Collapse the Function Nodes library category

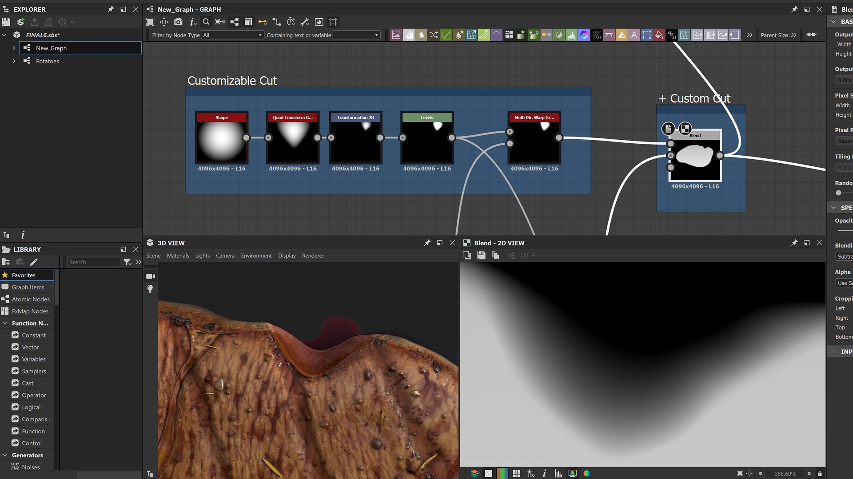tap(5, 323)
